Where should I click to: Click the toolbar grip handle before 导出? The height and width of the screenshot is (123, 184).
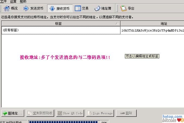(117, 8)
